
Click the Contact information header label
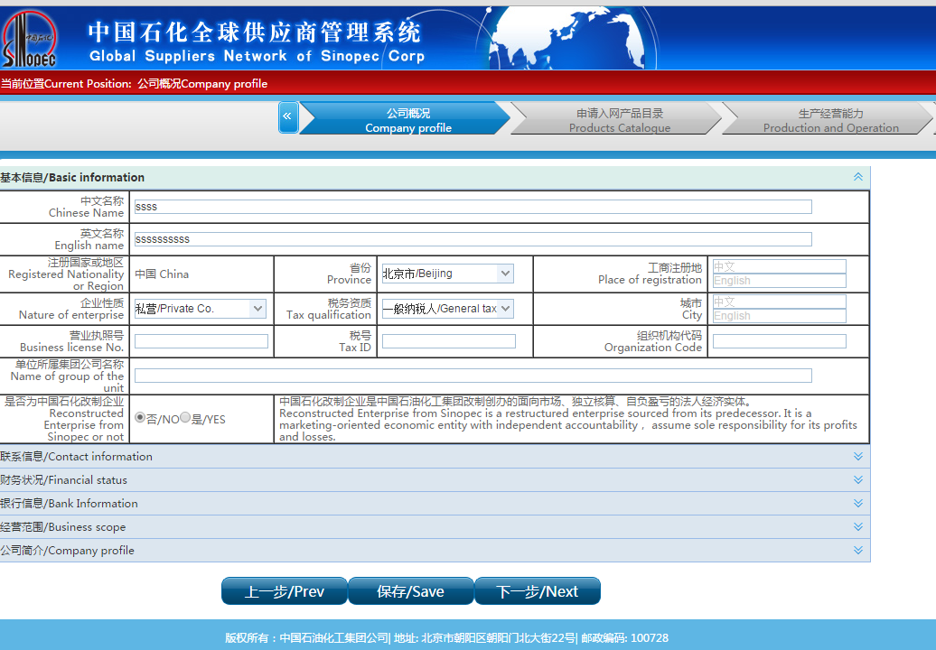[x=77, y=456]
